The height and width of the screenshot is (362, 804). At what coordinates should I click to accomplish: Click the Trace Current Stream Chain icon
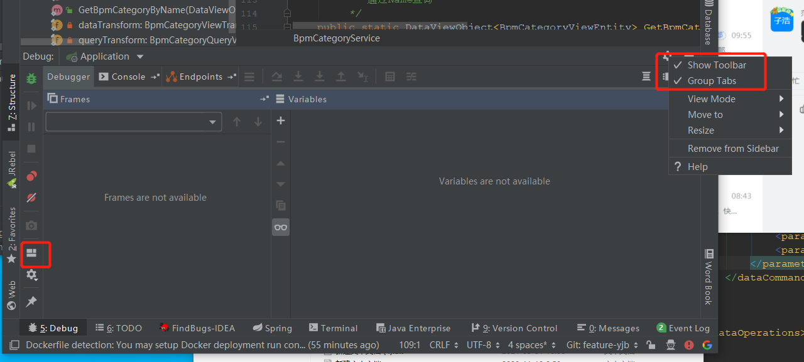coord(411,77)
